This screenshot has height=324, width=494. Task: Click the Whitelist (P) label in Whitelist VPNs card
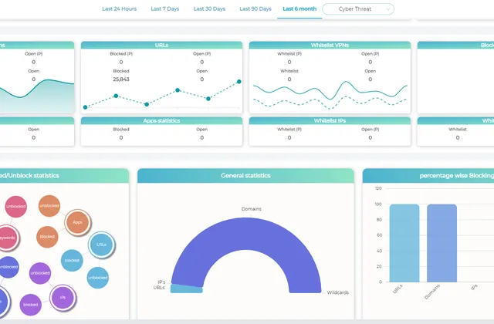pos(289,54)
